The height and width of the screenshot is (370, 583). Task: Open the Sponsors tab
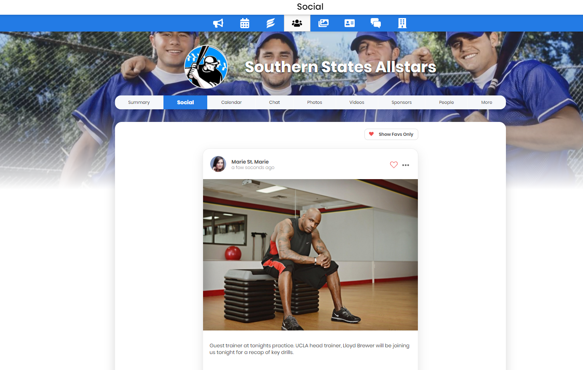coord(401,102)
